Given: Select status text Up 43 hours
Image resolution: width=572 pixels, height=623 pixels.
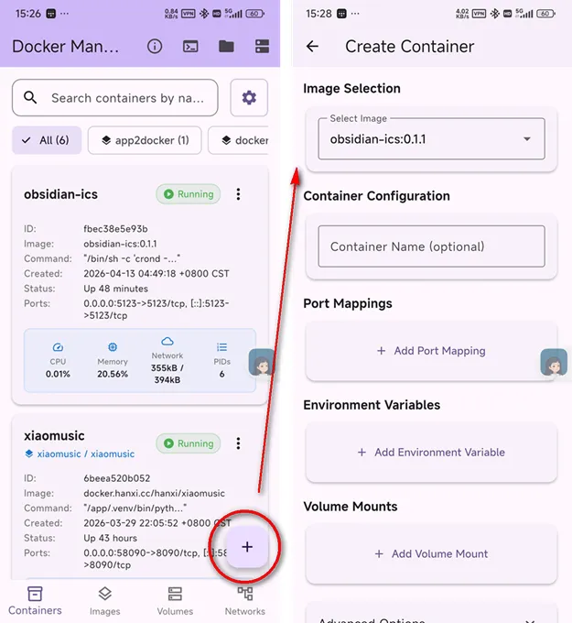Looking at the screenshot, I should point(111,538).
